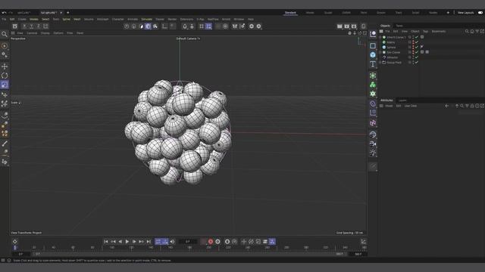Open the Attributes panel hamburger menu

381,106
